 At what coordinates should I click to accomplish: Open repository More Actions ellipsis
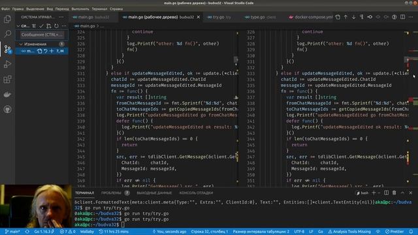64,26
